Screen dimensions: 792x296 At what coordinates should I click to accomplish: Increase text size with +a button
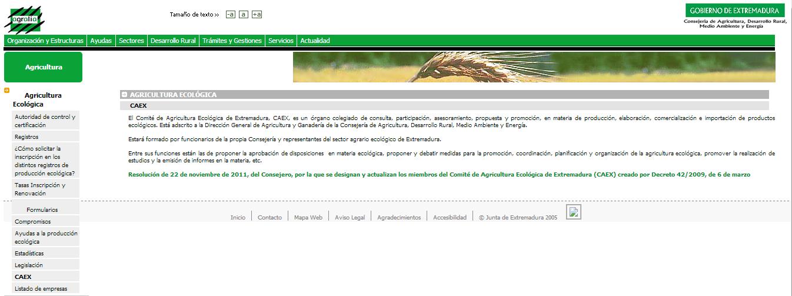(x=257, y=15)
